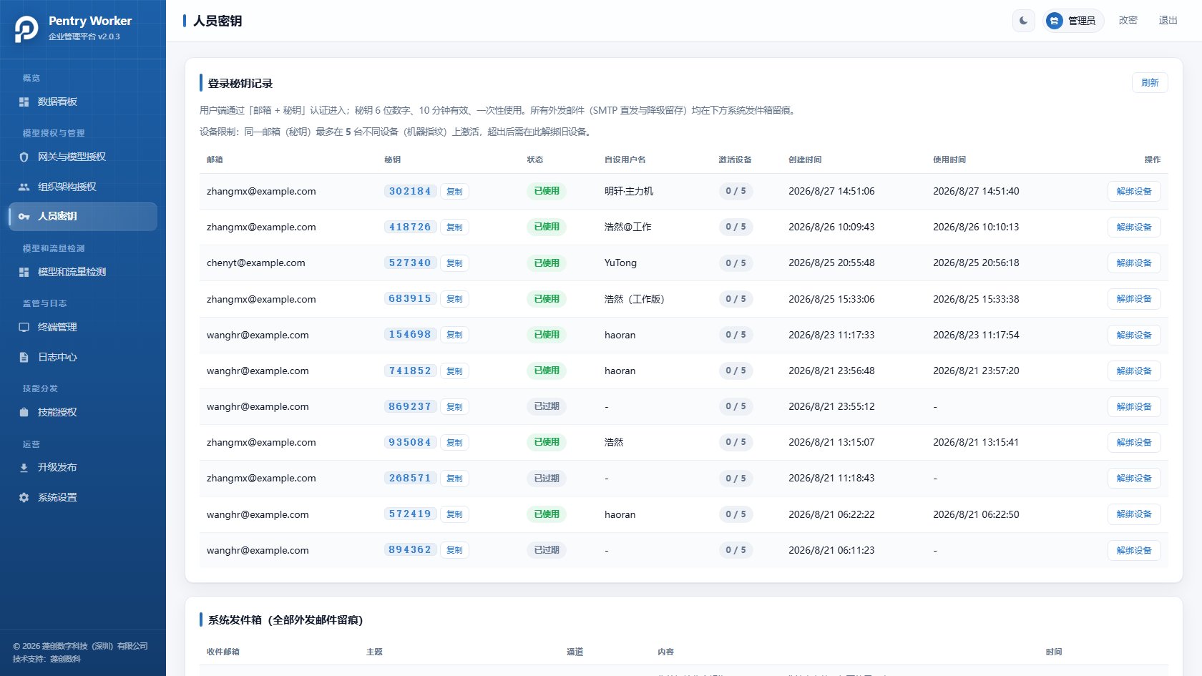Click the 刷新 refresh button
This screenshot has height=676, width=1202.
(x=1150, y=82)
